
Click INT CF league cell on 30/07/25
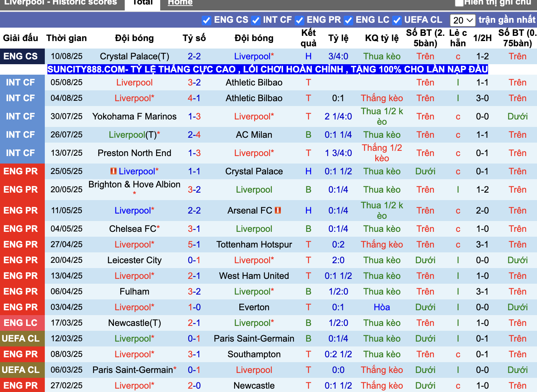pyautogui.click(x=22, y=116)
